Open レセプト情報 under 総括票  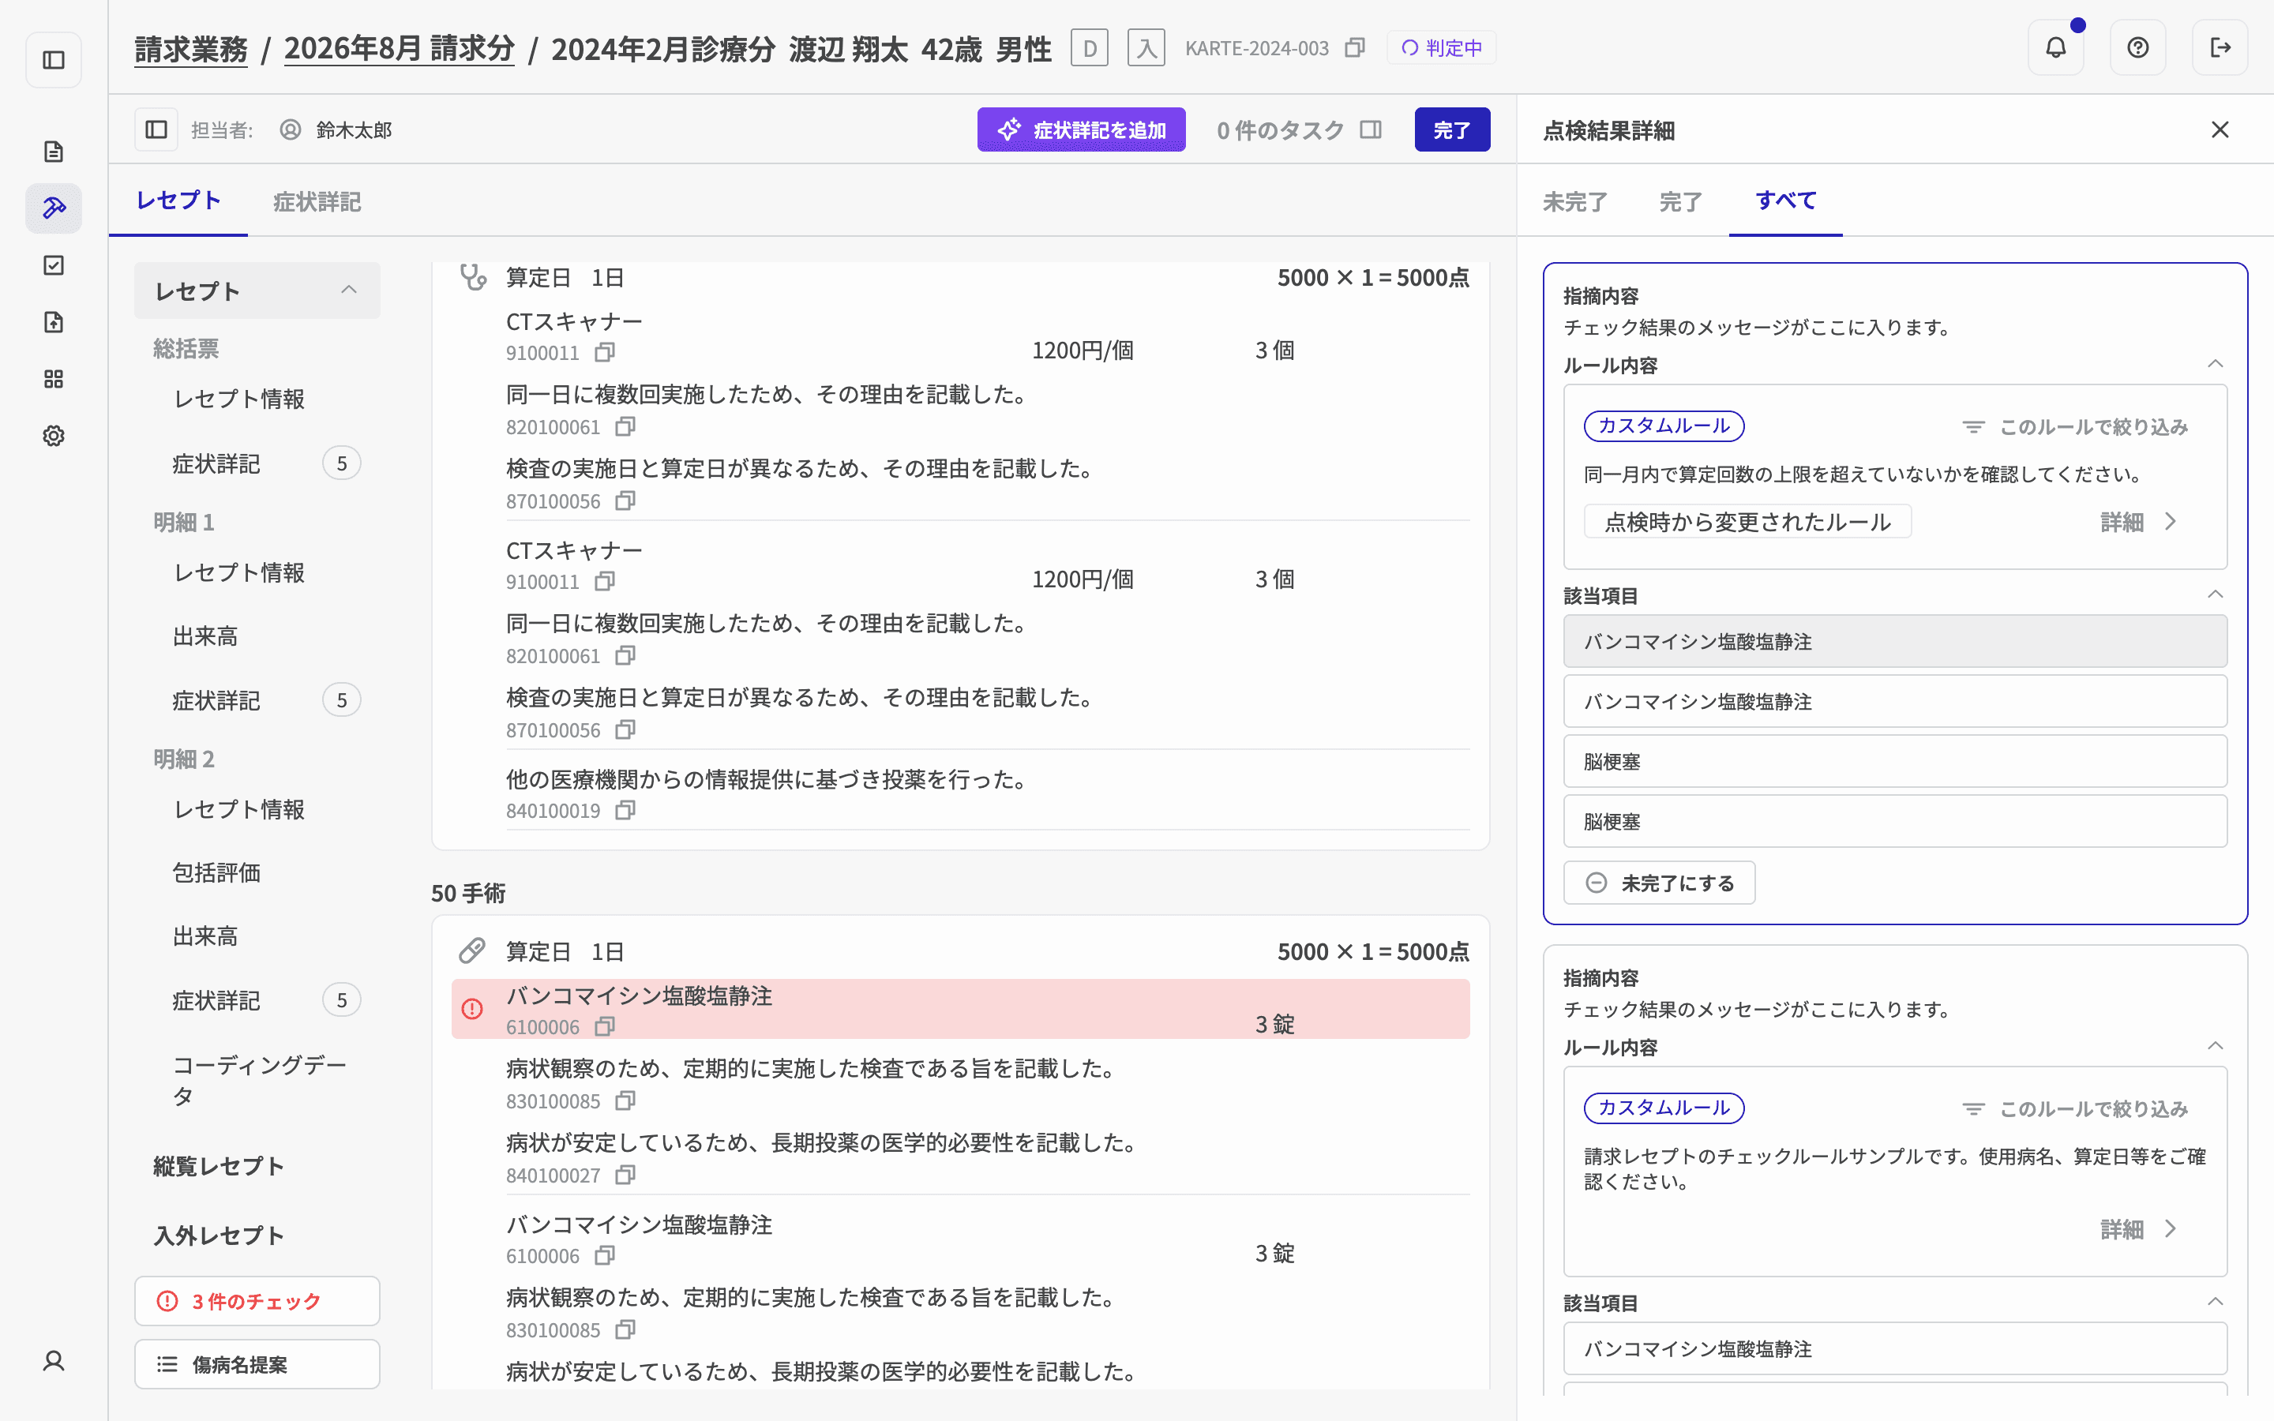pos(239,399)
